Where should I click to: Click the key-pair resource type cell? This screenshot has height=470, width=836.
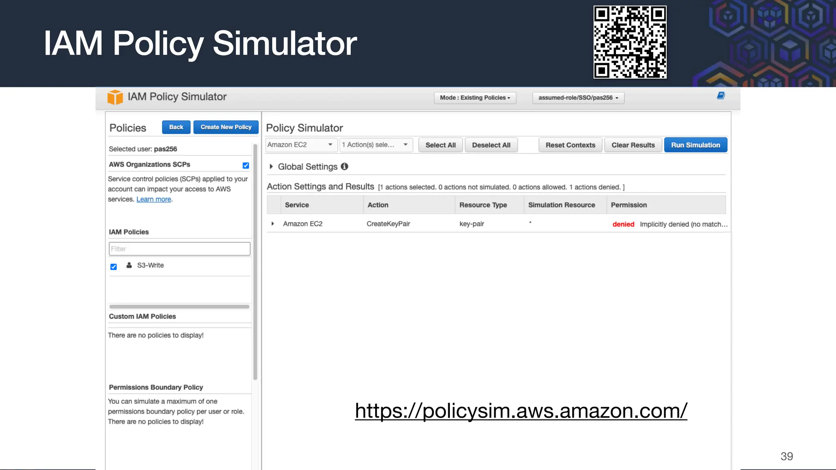(472, 224)
